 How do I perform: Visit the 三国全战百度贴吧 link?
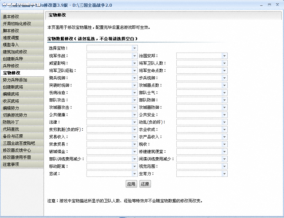click(x=22, y=143)
